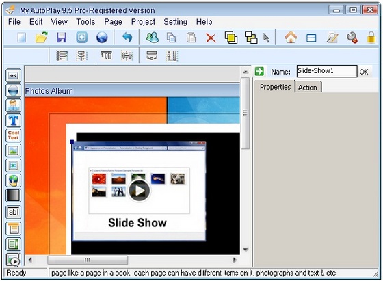Select the Cool Text tool
This screenshot has width=383, height=281.
(14, 135)
